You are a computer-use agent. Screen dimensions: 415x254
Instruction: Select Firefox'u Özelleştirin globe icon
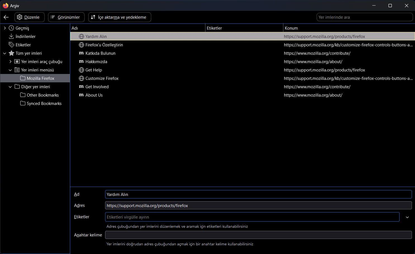coord(81,45)
